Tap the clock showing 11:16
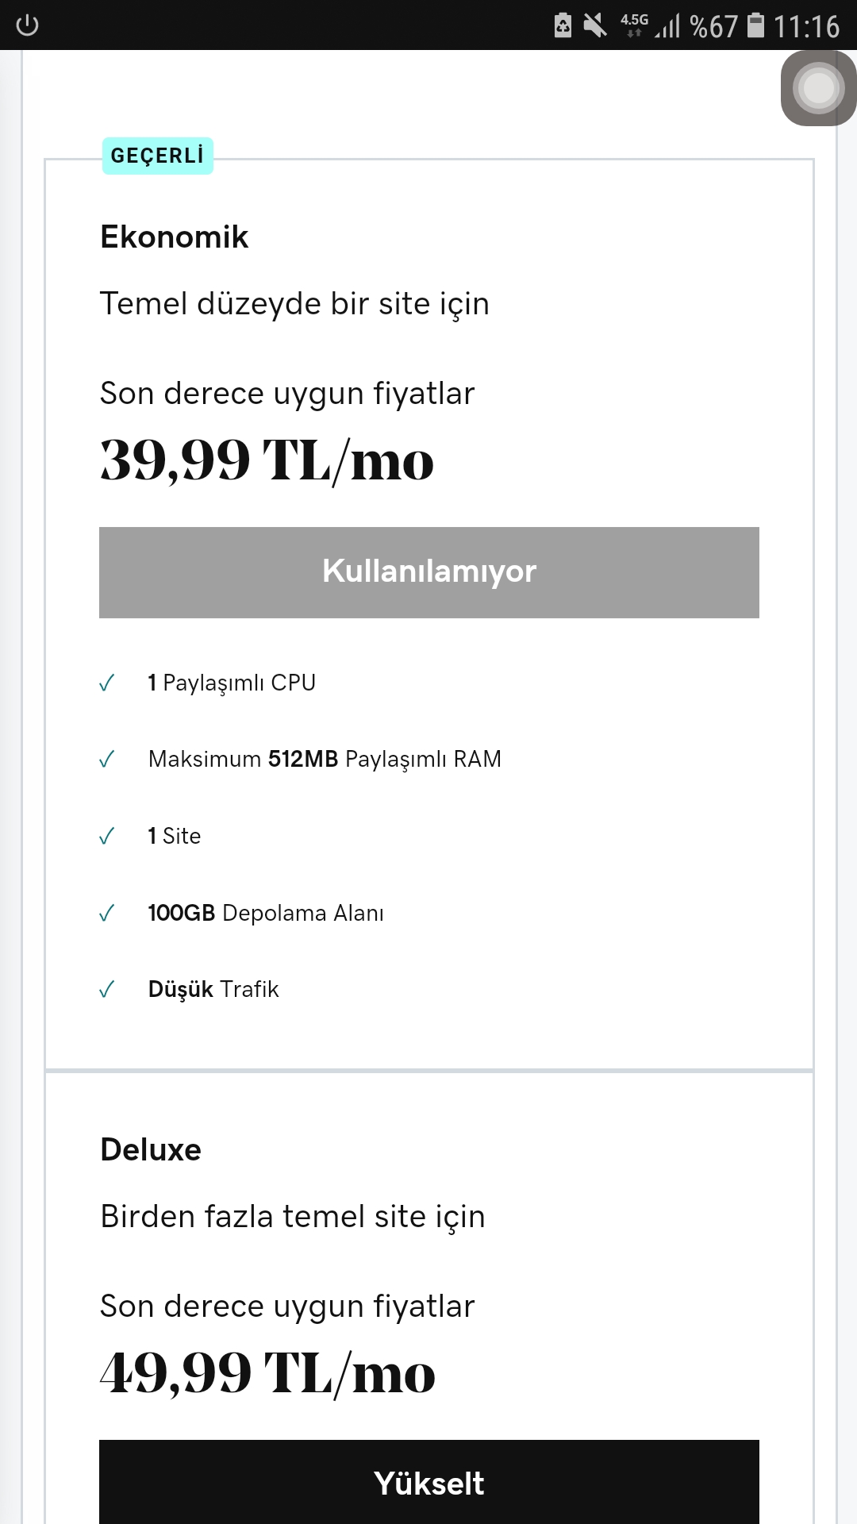Screen dimensions: 857x1524 tap(806, 26)
